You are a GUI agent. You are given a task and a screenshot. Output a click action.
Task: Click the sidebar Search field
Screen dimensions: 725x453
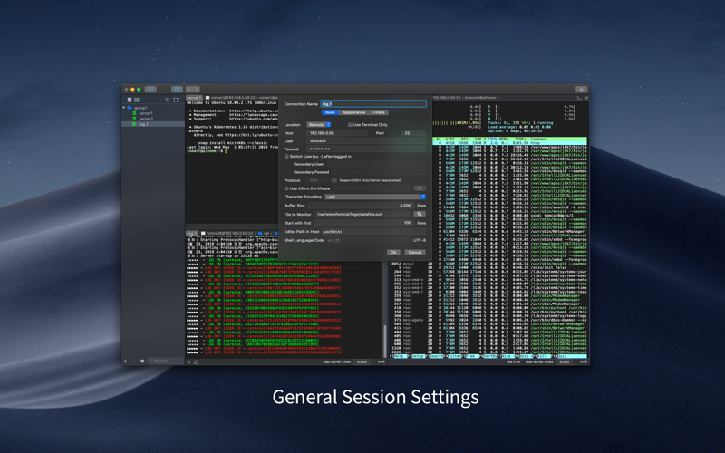pyautogui.click(x=165, y=361)
